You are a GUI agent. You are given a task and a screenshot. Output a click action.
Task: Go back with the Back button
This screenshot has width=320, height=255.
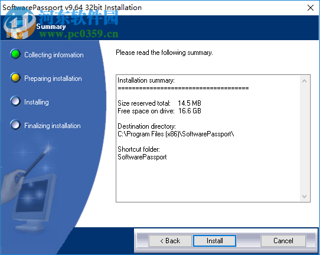(170, 241)
